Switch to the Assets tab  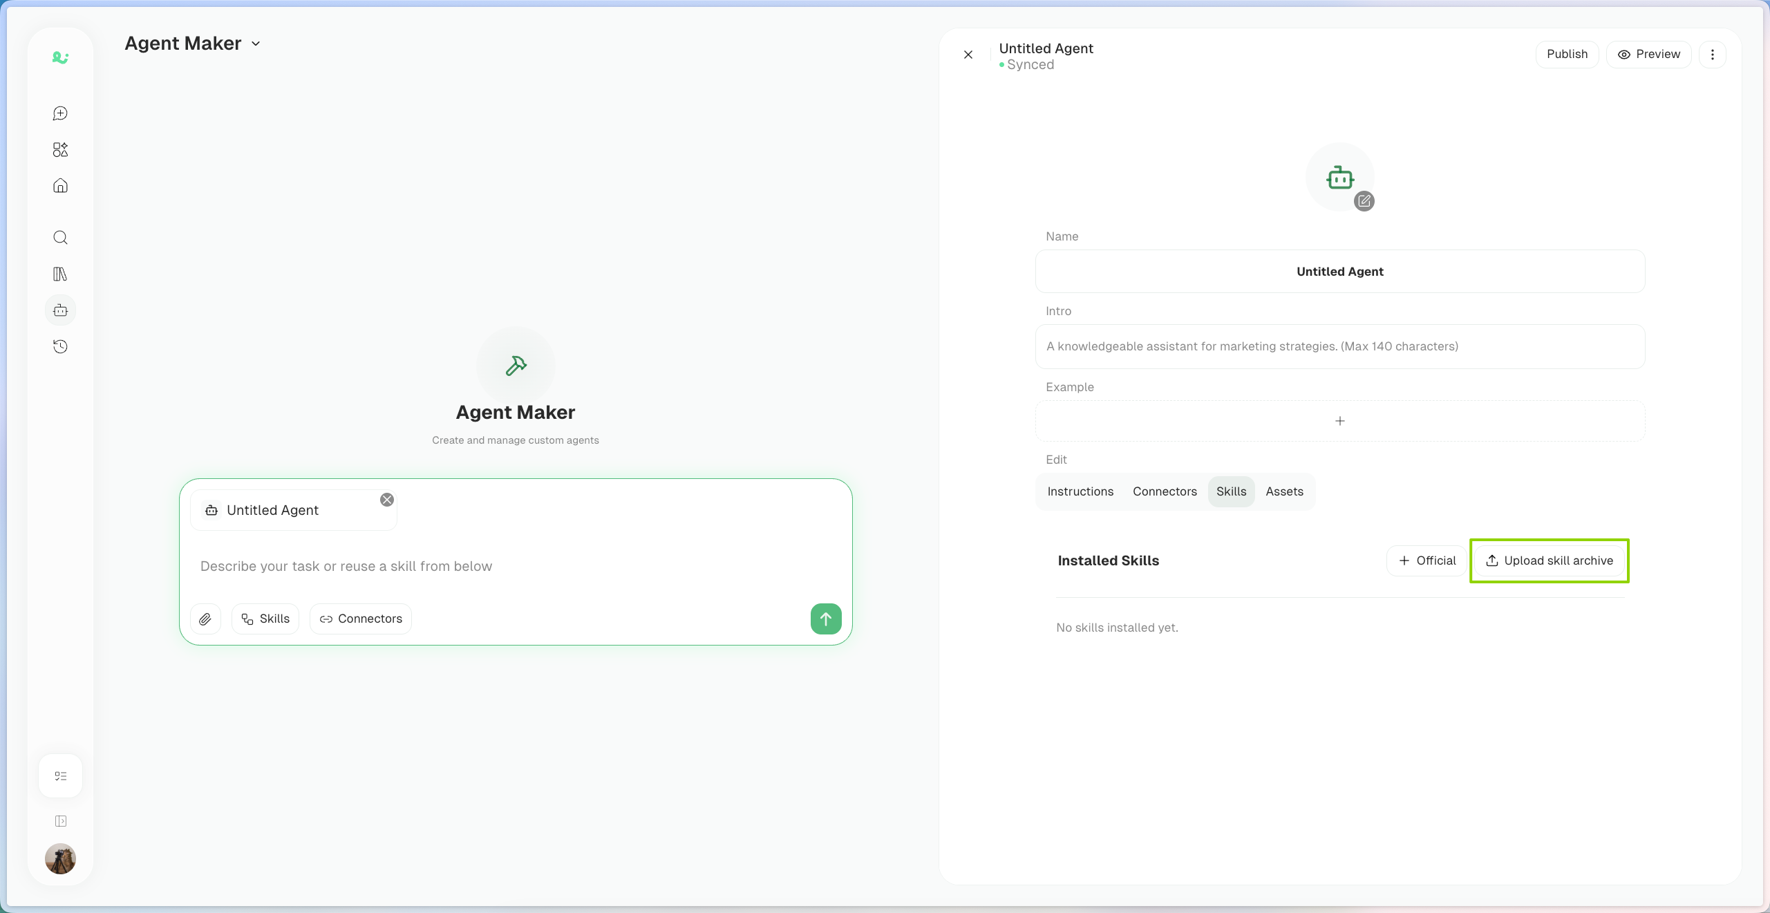tap(1284, 491)
